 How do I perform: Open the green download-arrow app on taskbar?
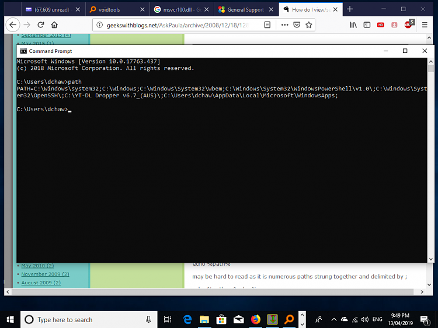pyautogui.click(x=272, y=319)
